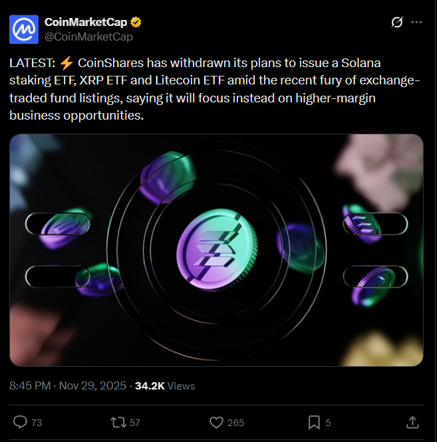Open the @CoinMarketCap handle link
Screen dimensions: 437x442
(88, 37)
